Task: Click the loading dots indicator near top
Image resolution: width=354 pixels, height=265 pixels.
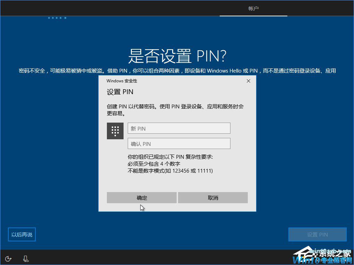Action: [x=57, y=18]
